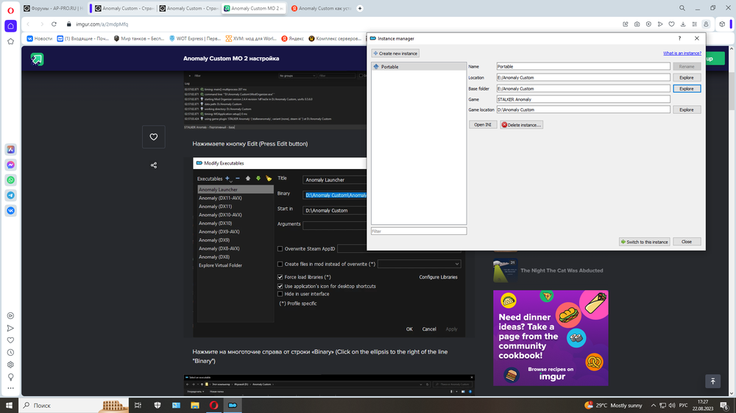
Task: Click the Filter field under the instance list
Action: click(x=418, y=231)
